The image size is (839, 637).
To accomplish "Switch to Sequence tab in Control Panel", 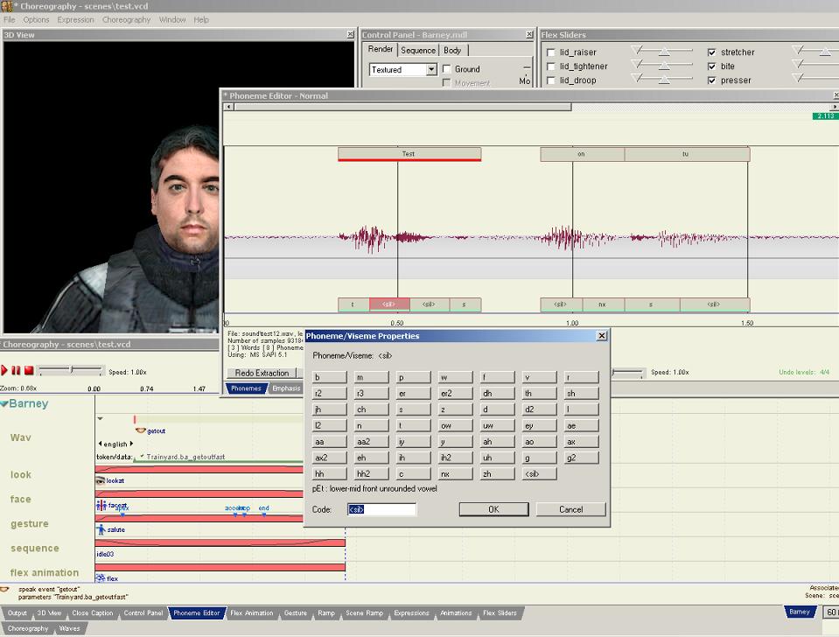I will (418, 51).
